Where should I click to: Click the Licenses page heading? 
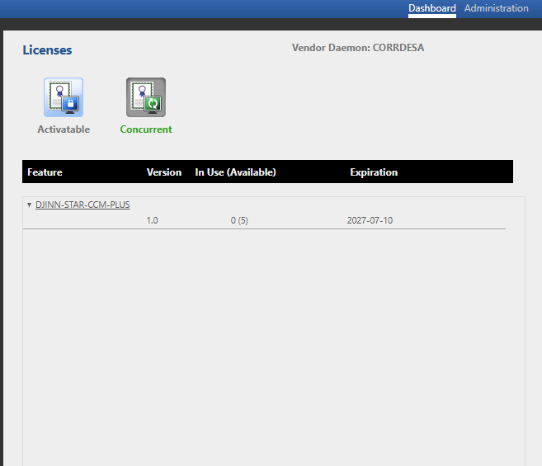click(47, 50)
